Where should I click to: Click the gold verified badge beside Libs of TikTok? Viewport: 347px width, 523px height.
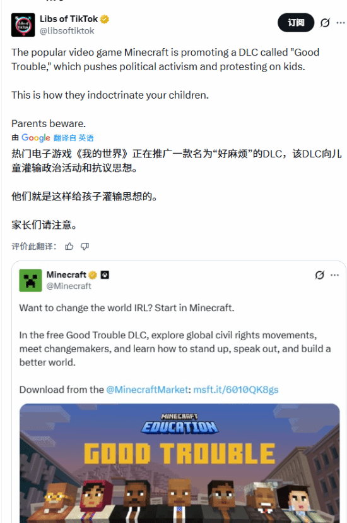point(105,20)
